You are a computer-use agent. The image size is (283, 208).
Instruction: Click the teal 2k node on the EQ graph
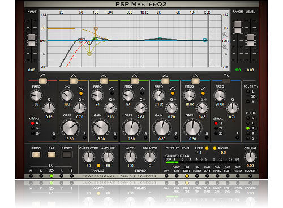click(160, 39)
